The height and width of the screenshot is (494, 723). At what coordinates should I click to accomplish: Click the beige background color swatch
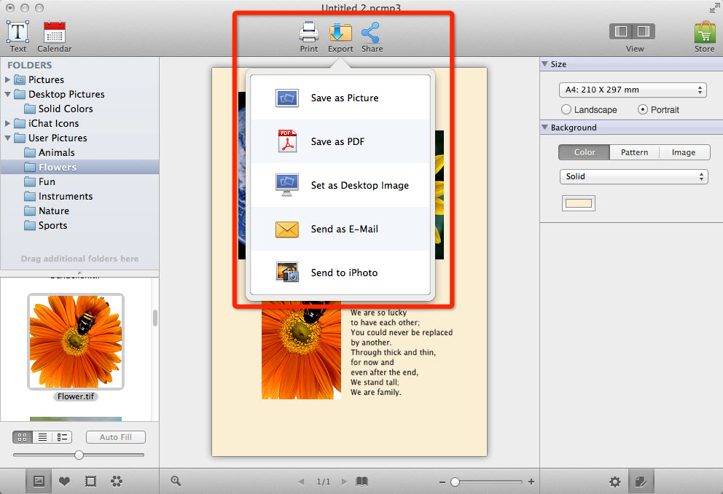point(579,203)
